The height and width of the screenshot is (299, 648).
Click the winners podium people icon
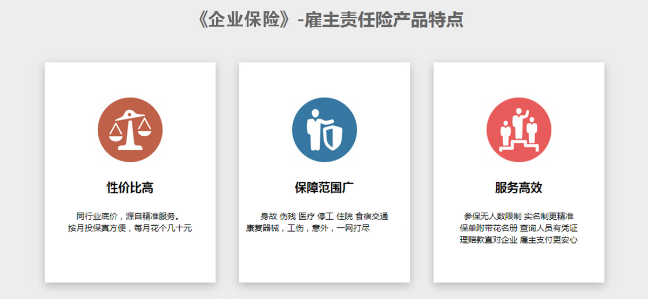(518, 130)
